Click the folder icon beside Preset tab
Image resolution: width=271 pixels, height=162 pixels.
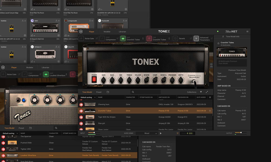[x=108, y=92]
